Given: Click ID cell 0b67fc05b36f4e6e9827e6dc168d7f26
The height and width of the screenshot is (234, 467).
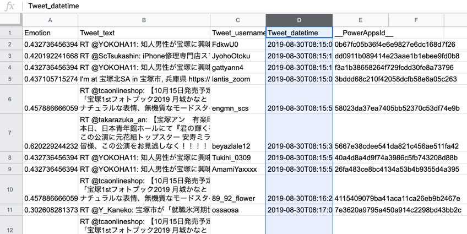Looking at the screenshot, I should 395,45.
